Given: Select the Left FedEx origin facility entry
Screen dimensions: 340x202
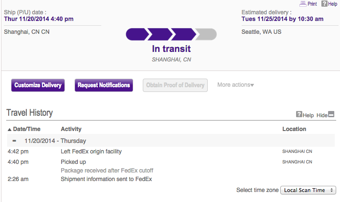Looking at the screenshot, I should click(91, 151).
